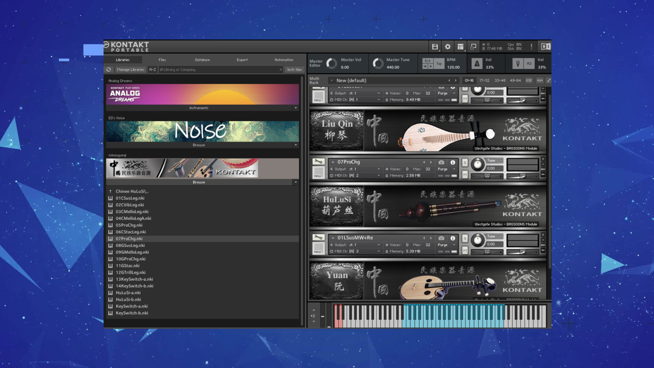Toggle Ext sync for master tempo
The image size is (654, 368).
427,61
